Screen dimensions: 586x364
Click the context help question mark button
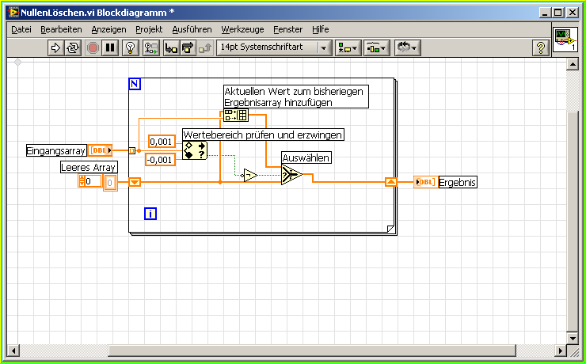pos(540,47)
